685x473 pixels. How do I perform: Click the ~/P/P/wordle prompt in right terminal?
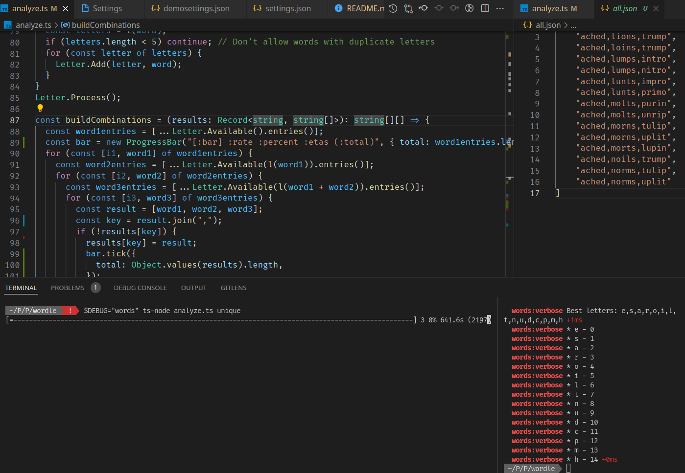531,469
